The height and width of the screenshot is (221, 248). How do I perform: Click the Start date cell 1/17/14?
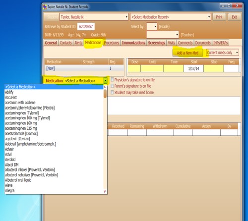pos(193,68)
